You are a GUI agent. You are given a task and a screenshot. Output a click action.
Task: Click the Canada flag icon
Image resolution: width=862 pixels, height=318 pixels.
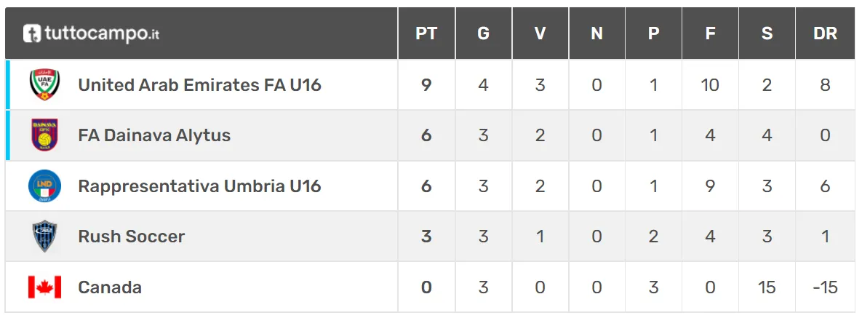(x=44, y=287)
